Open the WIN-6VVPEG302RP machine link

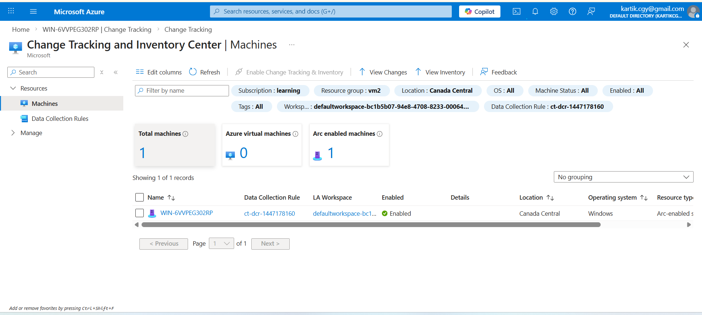tap(187, 213)
